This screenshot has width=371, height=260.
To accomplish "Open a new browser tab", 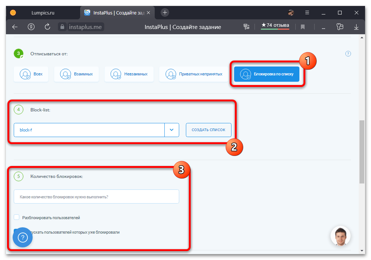I will click(x=165, y=12).
